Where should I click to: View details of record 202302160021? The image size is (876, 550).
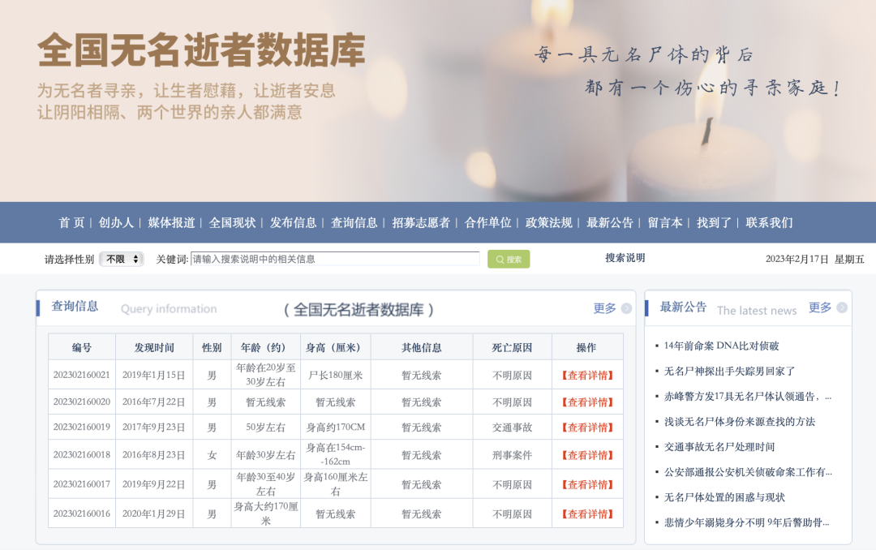point(587,375)
